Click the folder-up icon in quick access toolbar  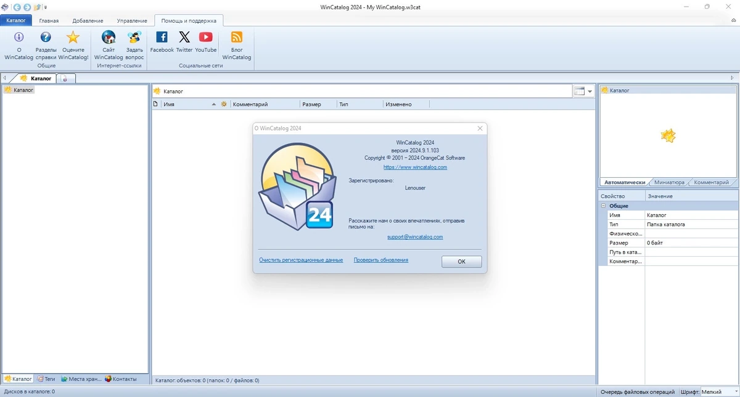pyautogui.click(x=37, y=7)
